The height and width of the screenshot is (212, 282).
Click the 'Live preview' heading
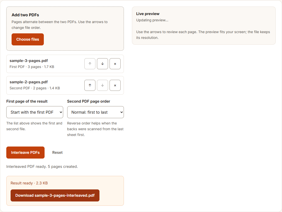(148, 14)
